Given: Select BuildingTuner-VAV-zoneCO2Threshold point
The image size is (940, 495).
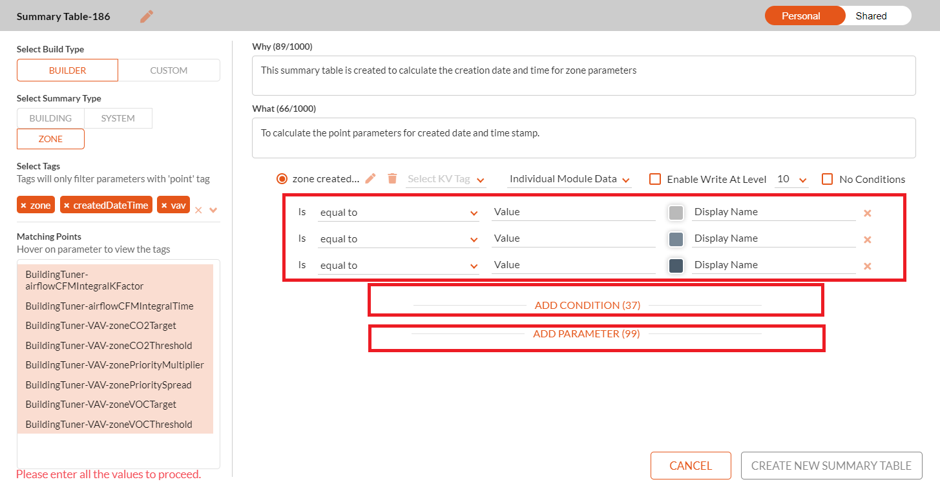Looking at the screenshot, I should point(115,346).
